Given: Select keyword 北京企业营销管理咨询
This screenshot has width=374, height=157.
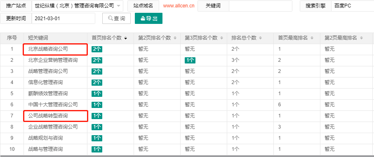Looking at the screenshot, I should pos(53,60).
